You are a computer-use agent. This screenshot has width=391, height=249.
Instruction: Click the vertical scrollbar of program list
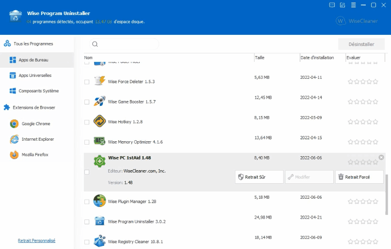(387, 194)
